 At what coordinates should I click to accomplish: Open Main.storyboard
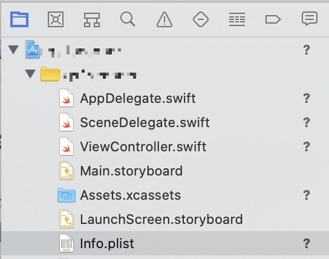(x=131, y=171)
